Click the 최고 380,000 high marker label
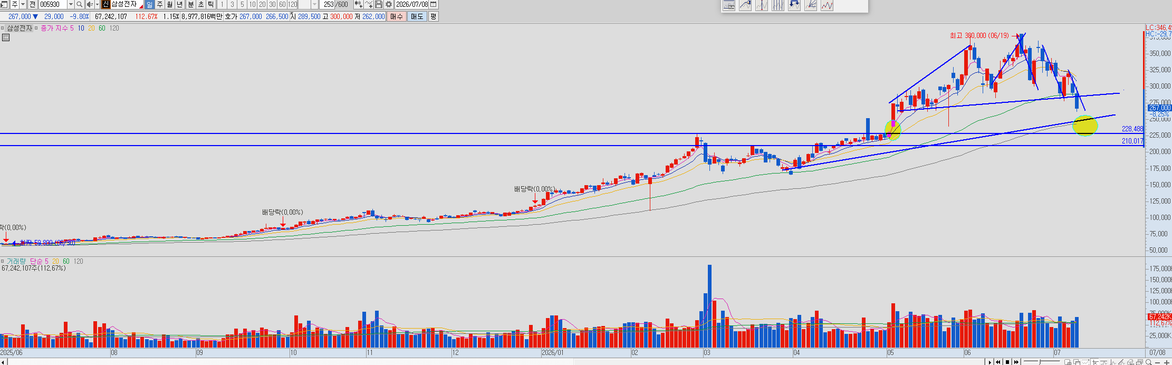 (979, 35)
